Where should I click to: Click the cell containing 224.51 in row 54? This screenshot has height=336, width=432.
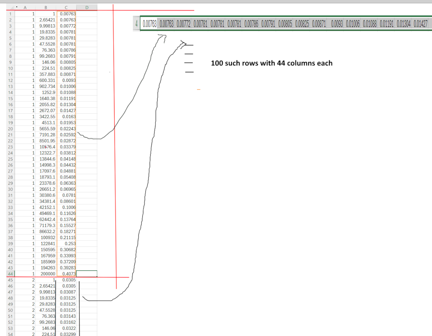point(46,334)
